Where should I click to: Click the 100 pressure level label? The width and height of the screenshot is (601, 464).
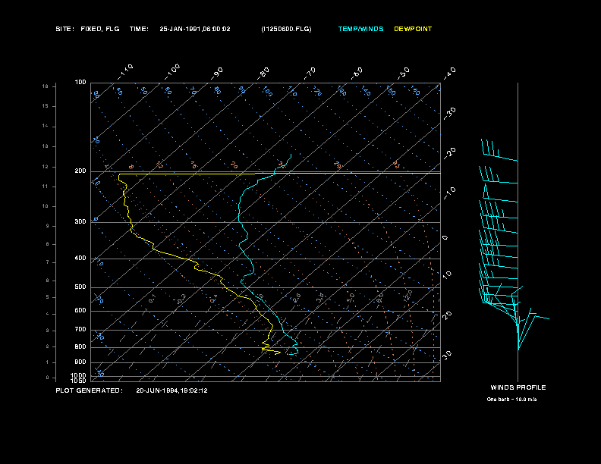pyautogui.click(x=80, y=83)
